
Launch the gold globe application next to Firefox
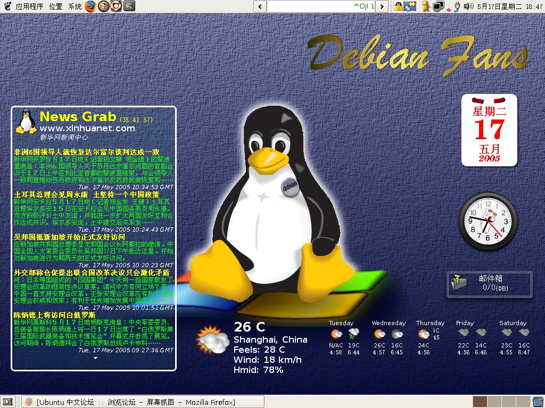coord(104,6)
